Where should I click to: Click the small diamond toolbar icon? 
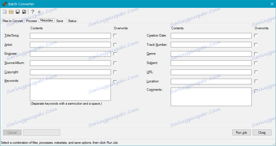click(39, 12)
